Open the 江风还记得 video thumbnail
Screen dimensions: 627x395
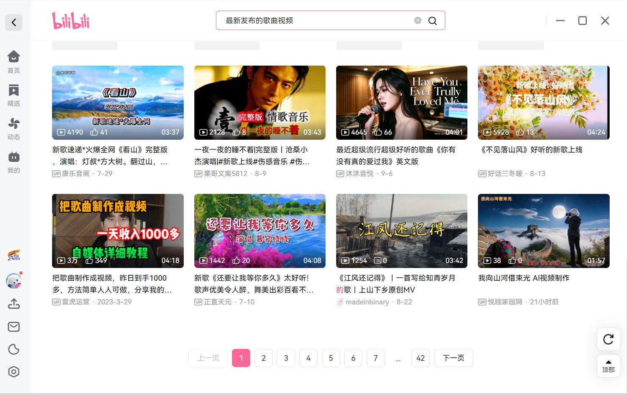402,231
